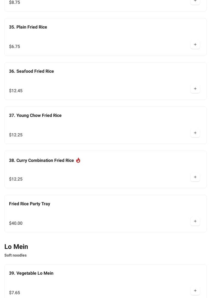
Task: Click the Lo Mein section heading
Action: (16, 246)
